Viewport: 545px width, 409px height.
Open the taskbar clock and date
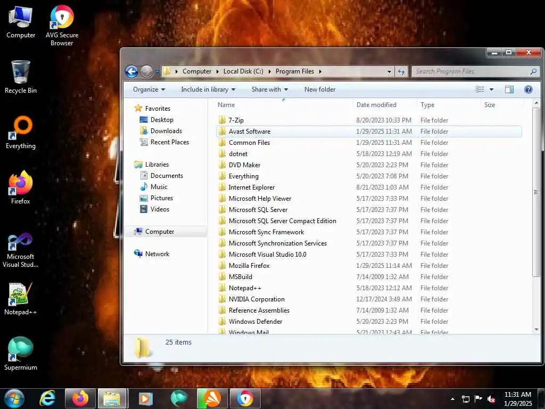pyautogui.click(x=518, y=399)
